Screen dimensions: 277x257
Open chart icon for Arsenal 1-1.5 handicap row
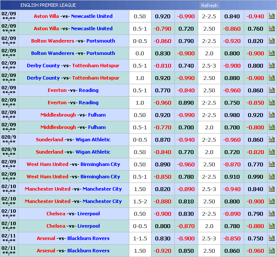point(271,239)
